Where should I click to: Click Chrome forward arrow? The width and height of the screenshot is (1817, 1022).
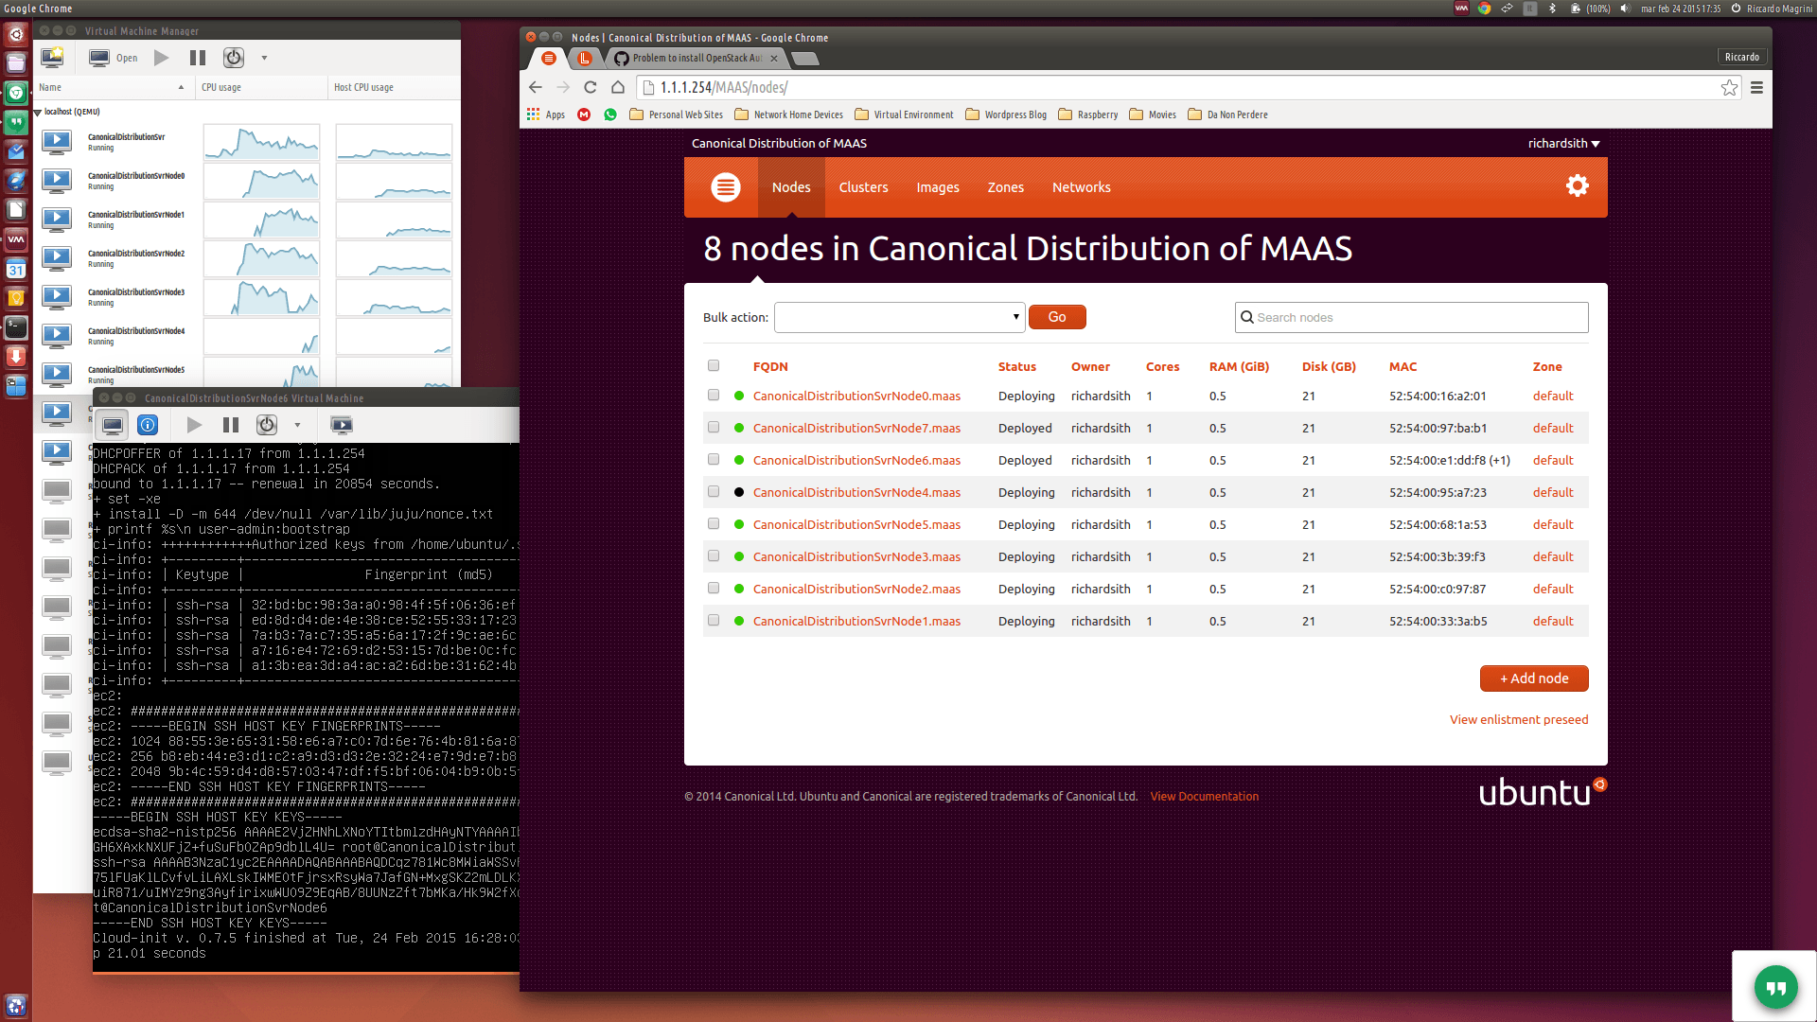563,87
